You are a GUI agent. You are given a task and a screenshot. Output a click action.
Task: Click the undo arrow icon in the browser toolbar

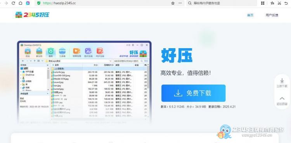coord(286,3)
